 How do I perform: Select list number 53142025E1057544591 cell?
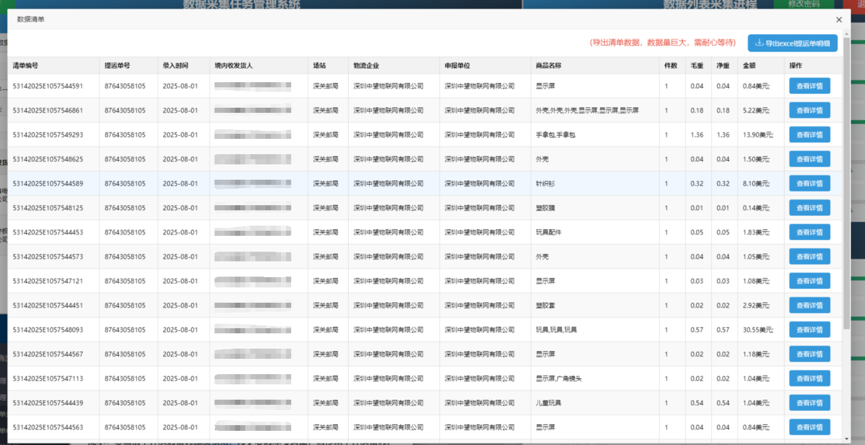pos(48,86)
